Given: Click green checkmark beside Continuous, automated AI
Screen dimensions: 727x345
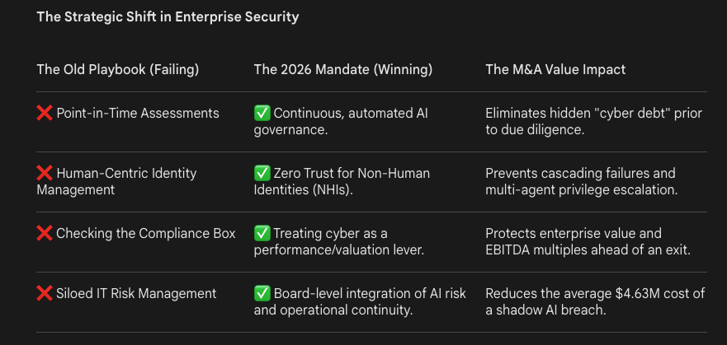Looking at the screenshot, I should click(262, 114).
